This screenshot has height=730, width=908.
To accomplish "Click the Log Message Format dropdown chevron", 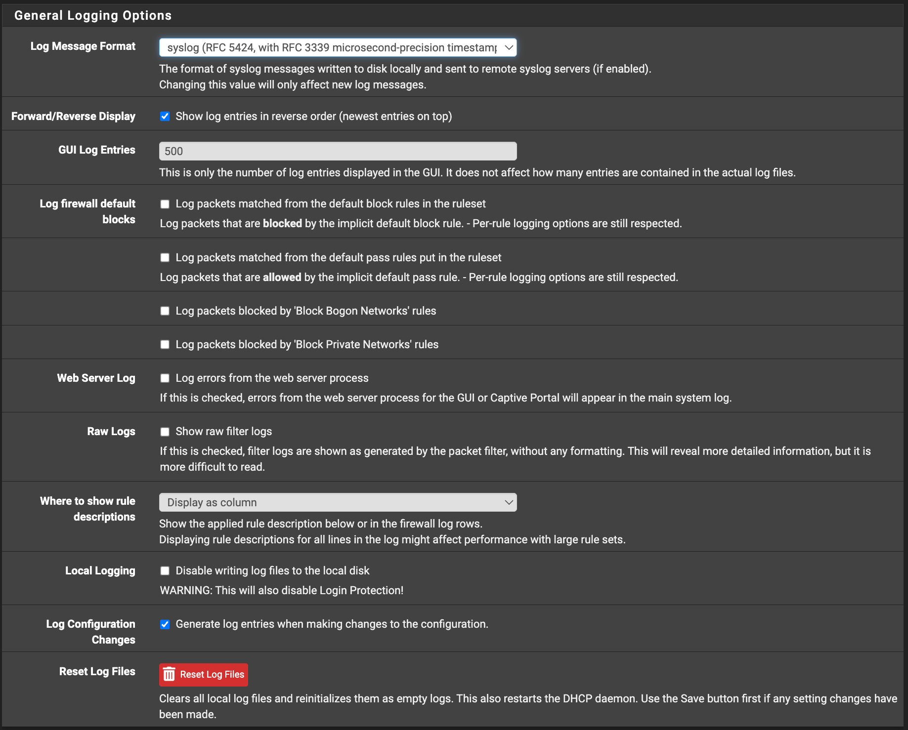I will click(x=508, y=47).
